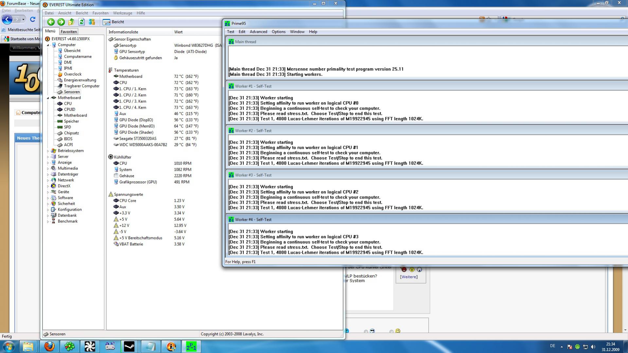
Task: Expand the Netzwerk tree node
Action: tap(48, 181)
